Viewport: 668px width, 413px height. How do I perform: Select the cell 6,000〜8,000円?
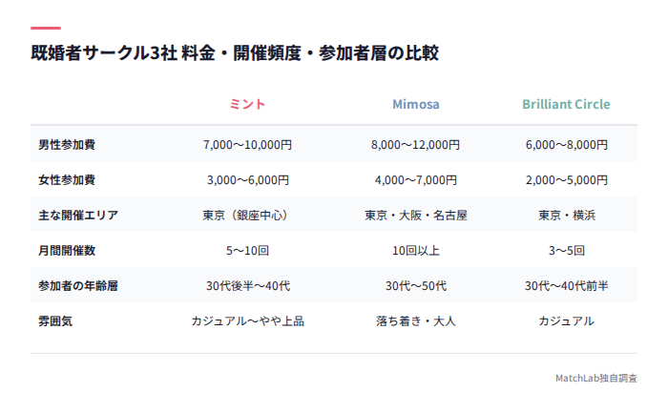[567, 144]
